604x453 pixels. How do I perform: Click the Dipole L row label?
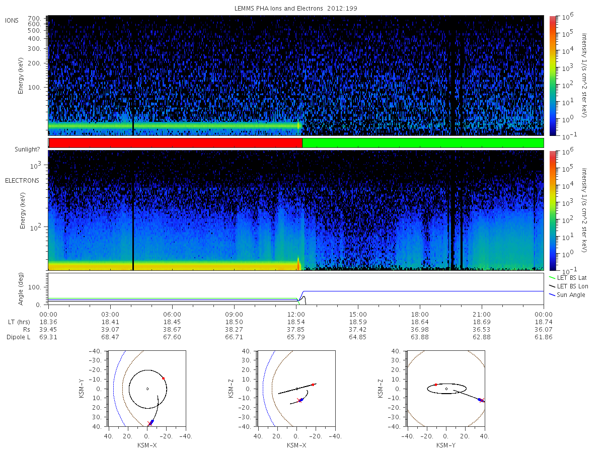click(18, 337)
